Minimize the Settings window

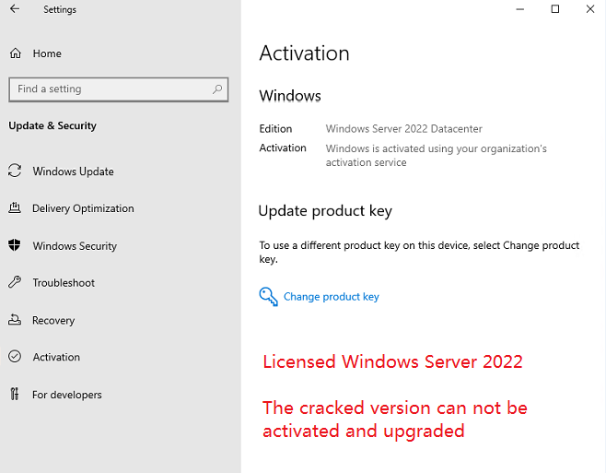click(520, 9)
